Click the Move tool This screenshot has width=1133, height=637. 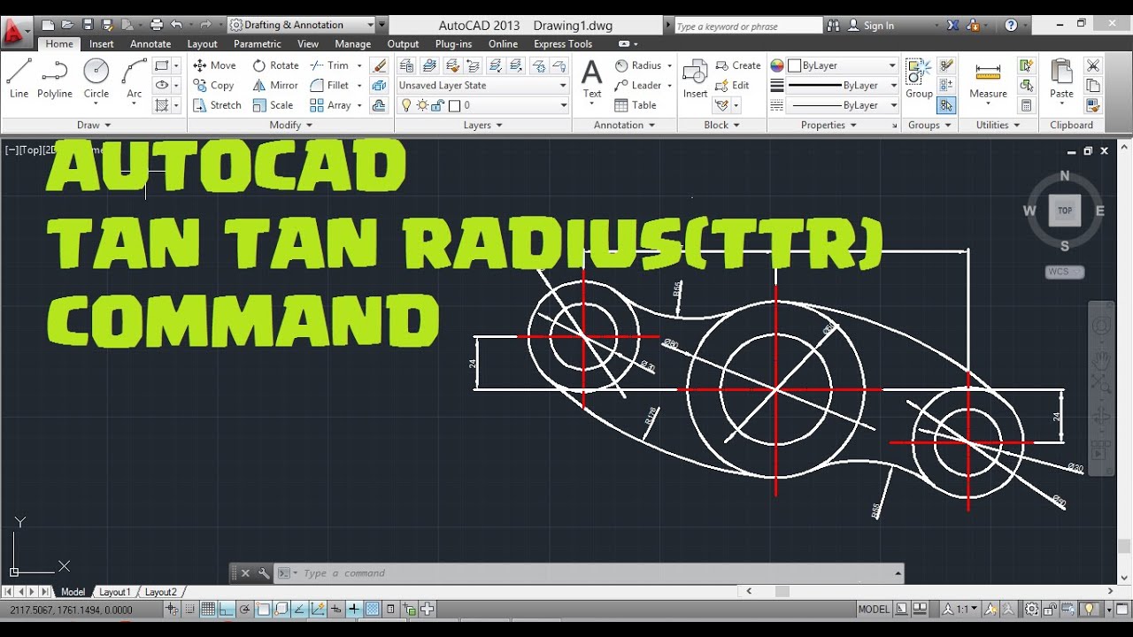(x=214, y=65)
